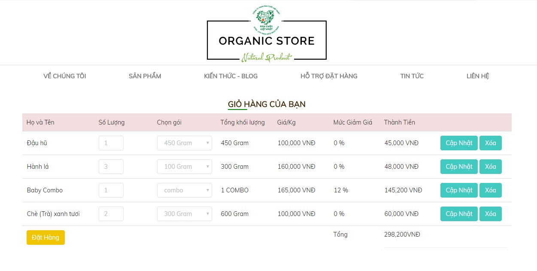The width and height of the screenshot is (537, 271).
Task: Visit the LIÊN HỆ page
Action: point(478,76)
